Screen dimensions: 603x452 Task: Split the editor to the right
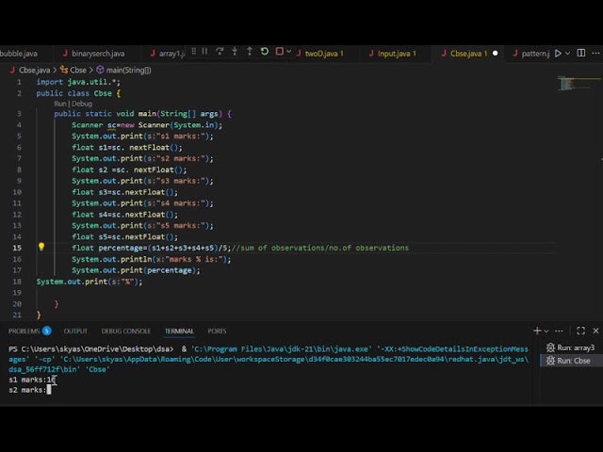coord(581,53)
